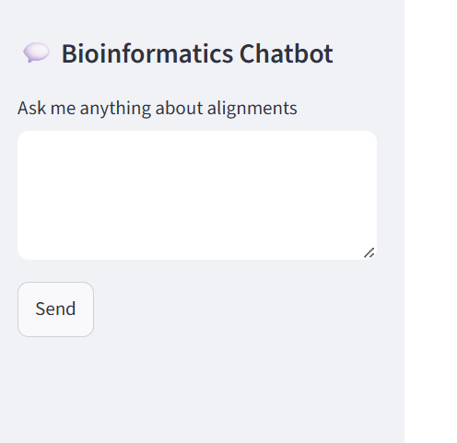Click the empty gray sidebar area below Send

[202, 390]
